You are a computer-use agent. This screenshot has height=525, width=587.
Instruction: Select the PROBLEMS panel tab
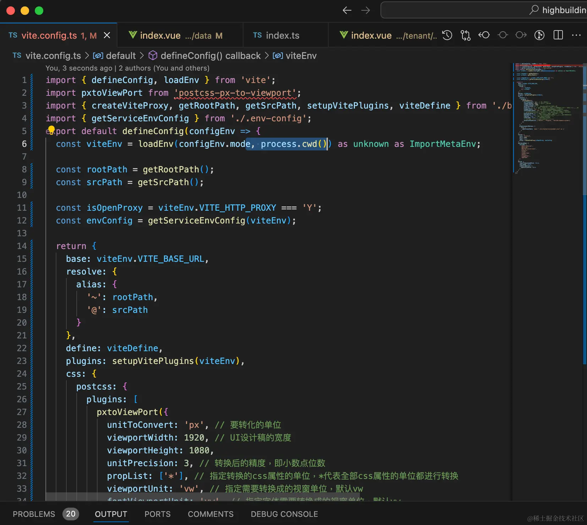34,514
